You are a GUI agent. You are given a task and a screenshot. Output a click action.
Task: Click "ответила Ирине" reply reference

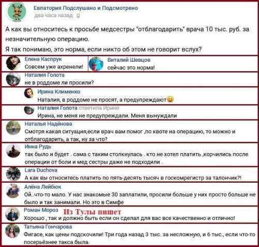(99, 108)
